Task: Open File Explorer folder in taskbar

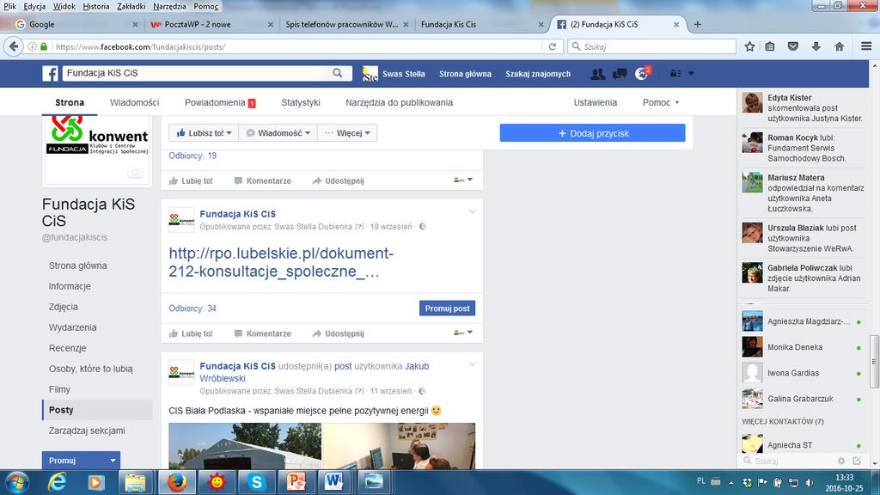Action: (x=135, y=483)
